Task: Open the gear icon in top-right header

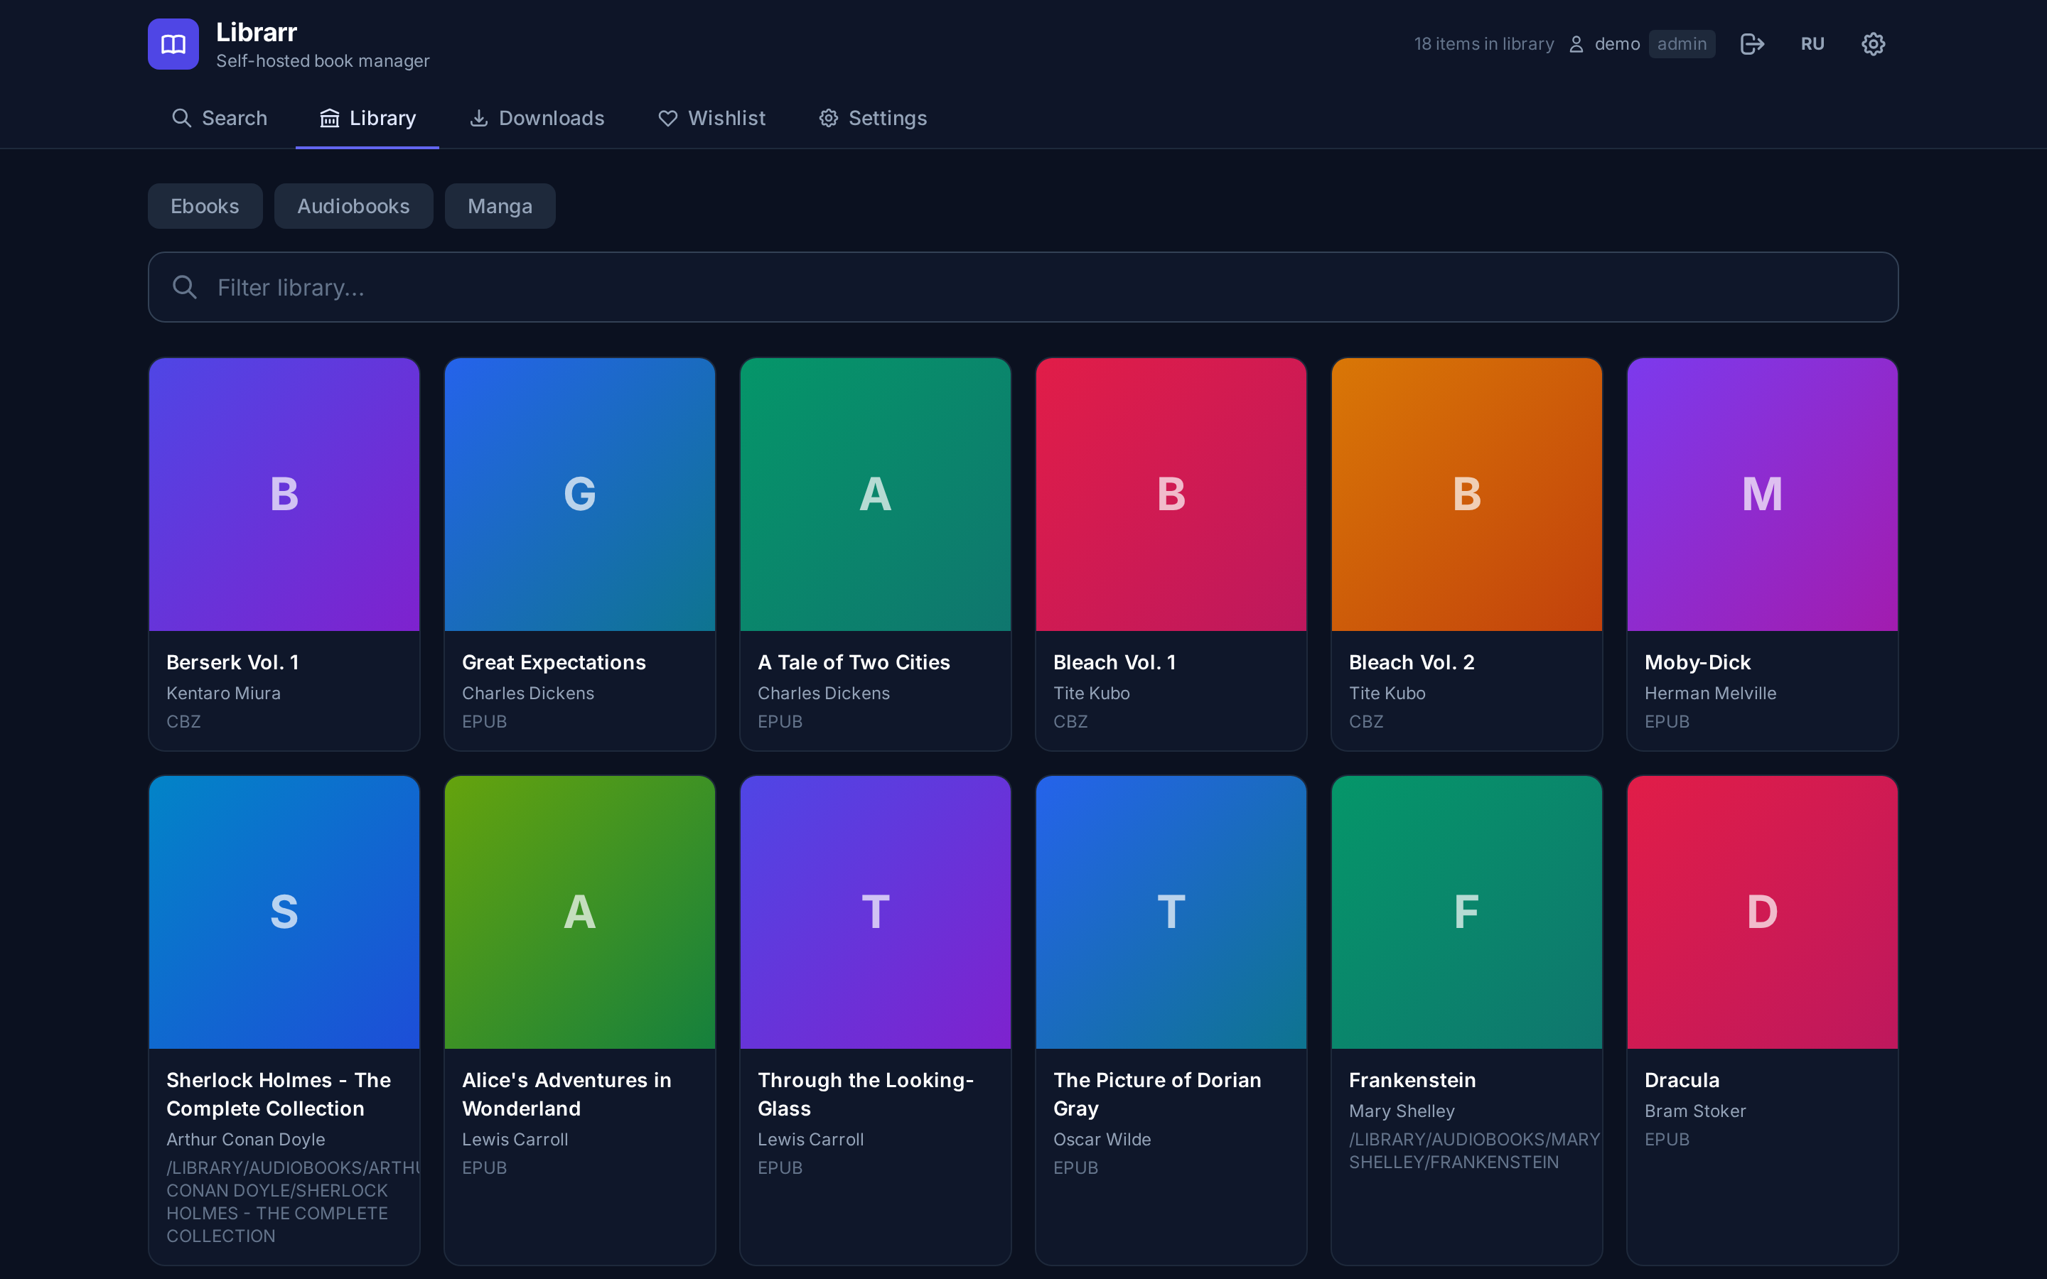Action: tap(1873, 44)
